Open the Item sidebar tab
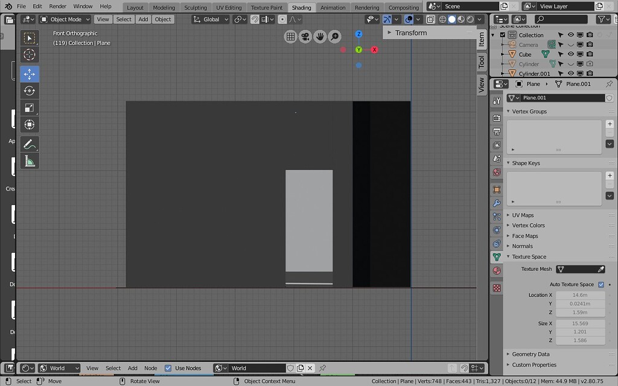The width and height of the screenshot is (618, 386). pos(481,39)
